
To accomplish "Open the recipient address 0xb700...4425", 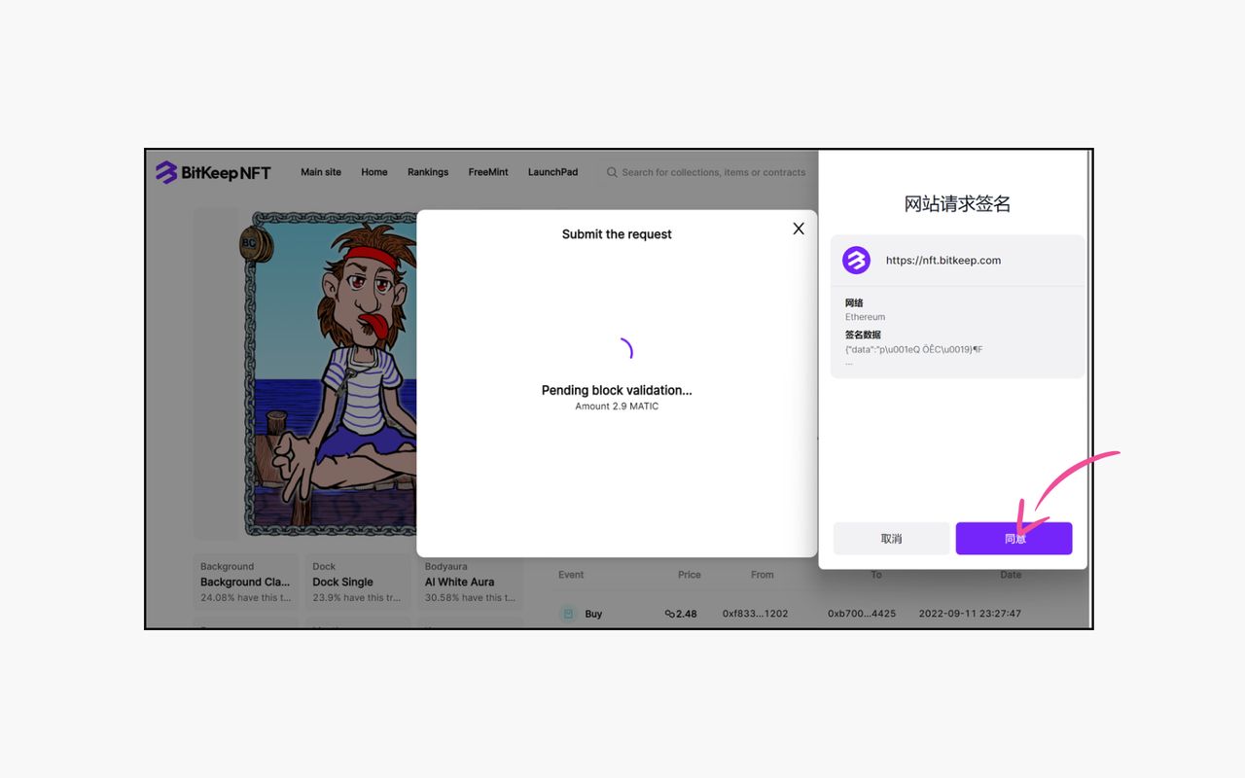I will 862,614.
